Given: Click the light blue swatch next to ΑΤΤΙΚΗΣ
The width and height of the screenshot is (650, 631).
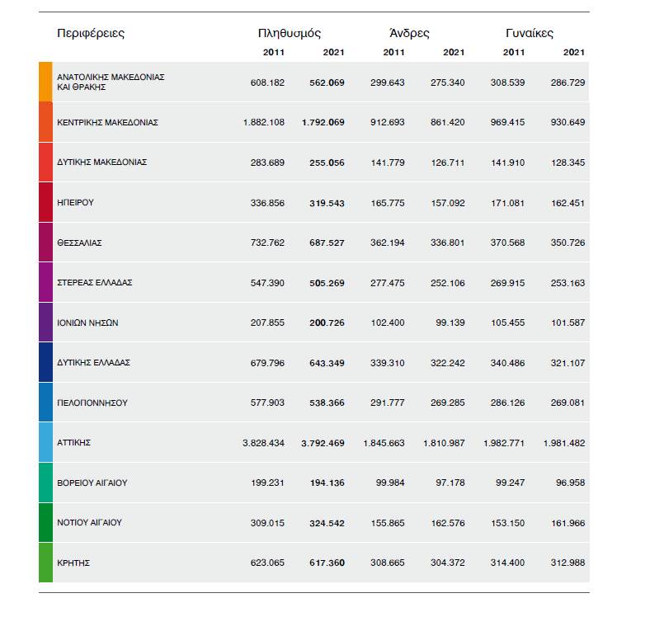Looking at the screenshot, I should (x=45, y=442).
